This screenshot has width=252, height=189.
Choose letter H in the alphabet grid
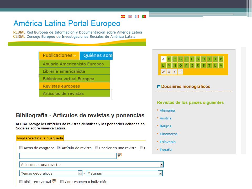204,59
